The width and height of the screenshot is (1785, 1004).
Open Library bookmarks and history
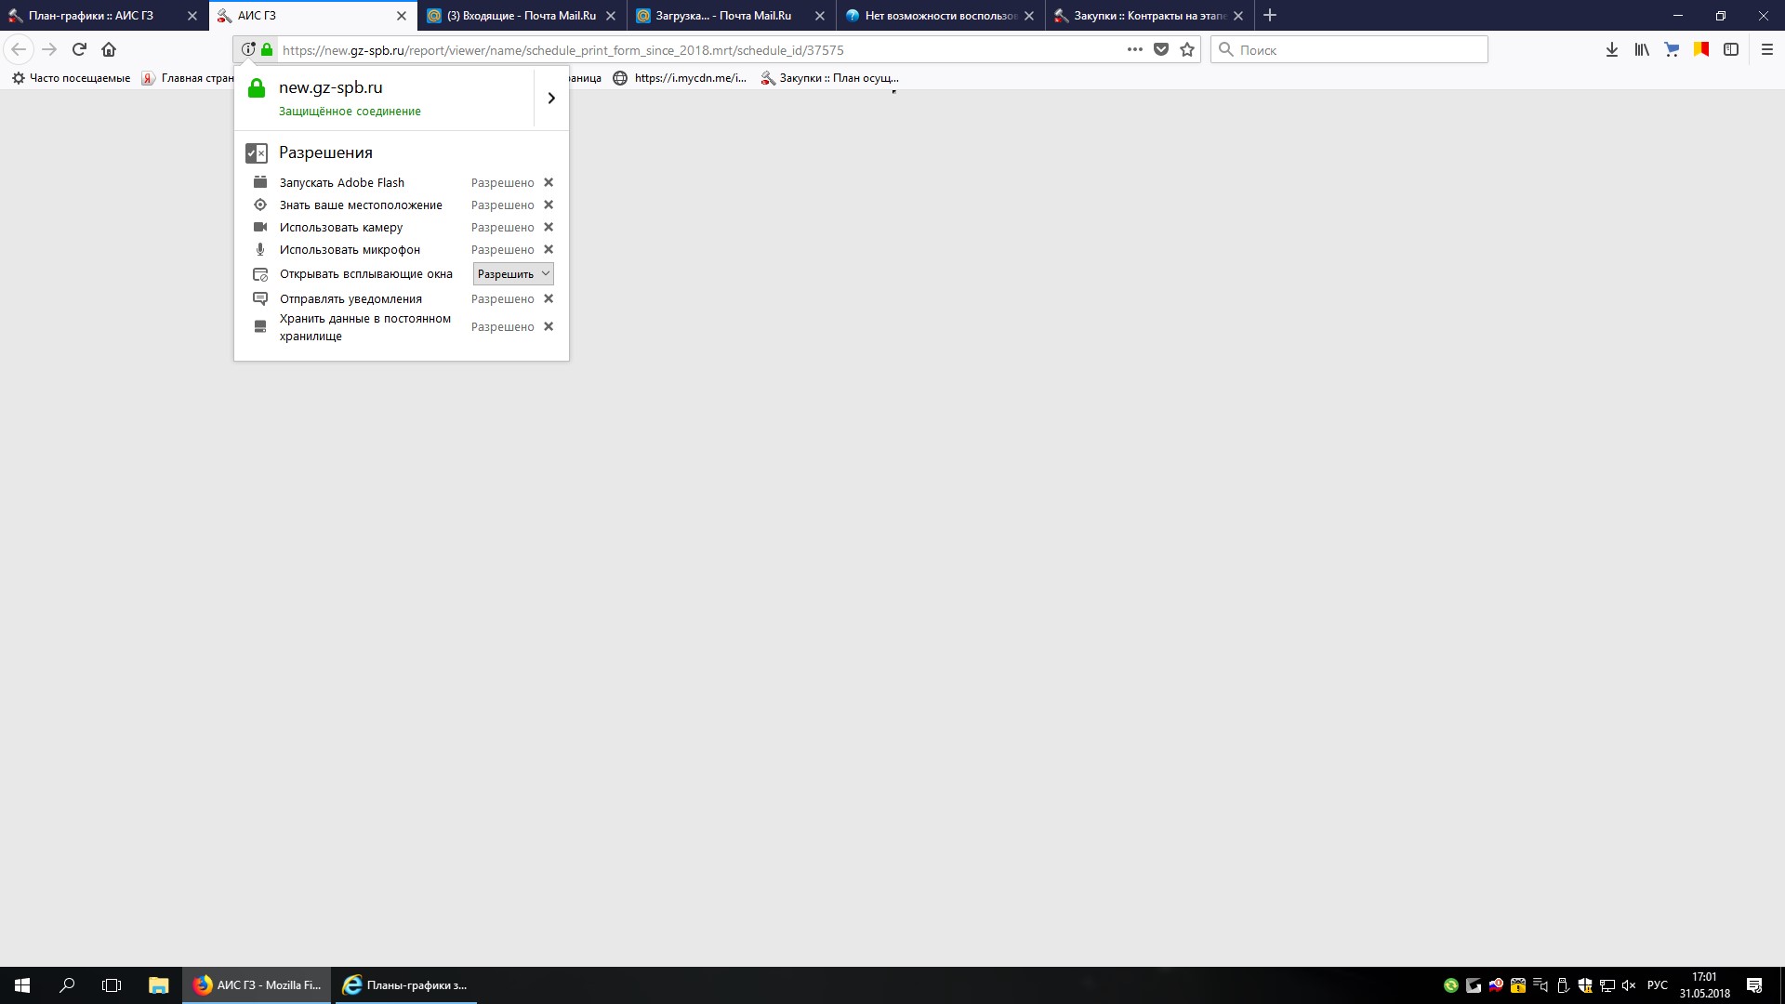point(1642,50)
